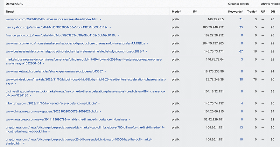Open the finance.yahoo.co.jp news detail link
The image size is (280, 147).
61,35
